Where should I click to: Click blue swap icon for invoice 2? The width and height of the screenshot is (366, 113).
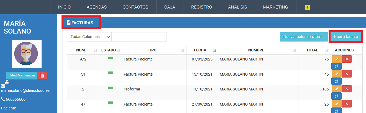click(336, 96)
